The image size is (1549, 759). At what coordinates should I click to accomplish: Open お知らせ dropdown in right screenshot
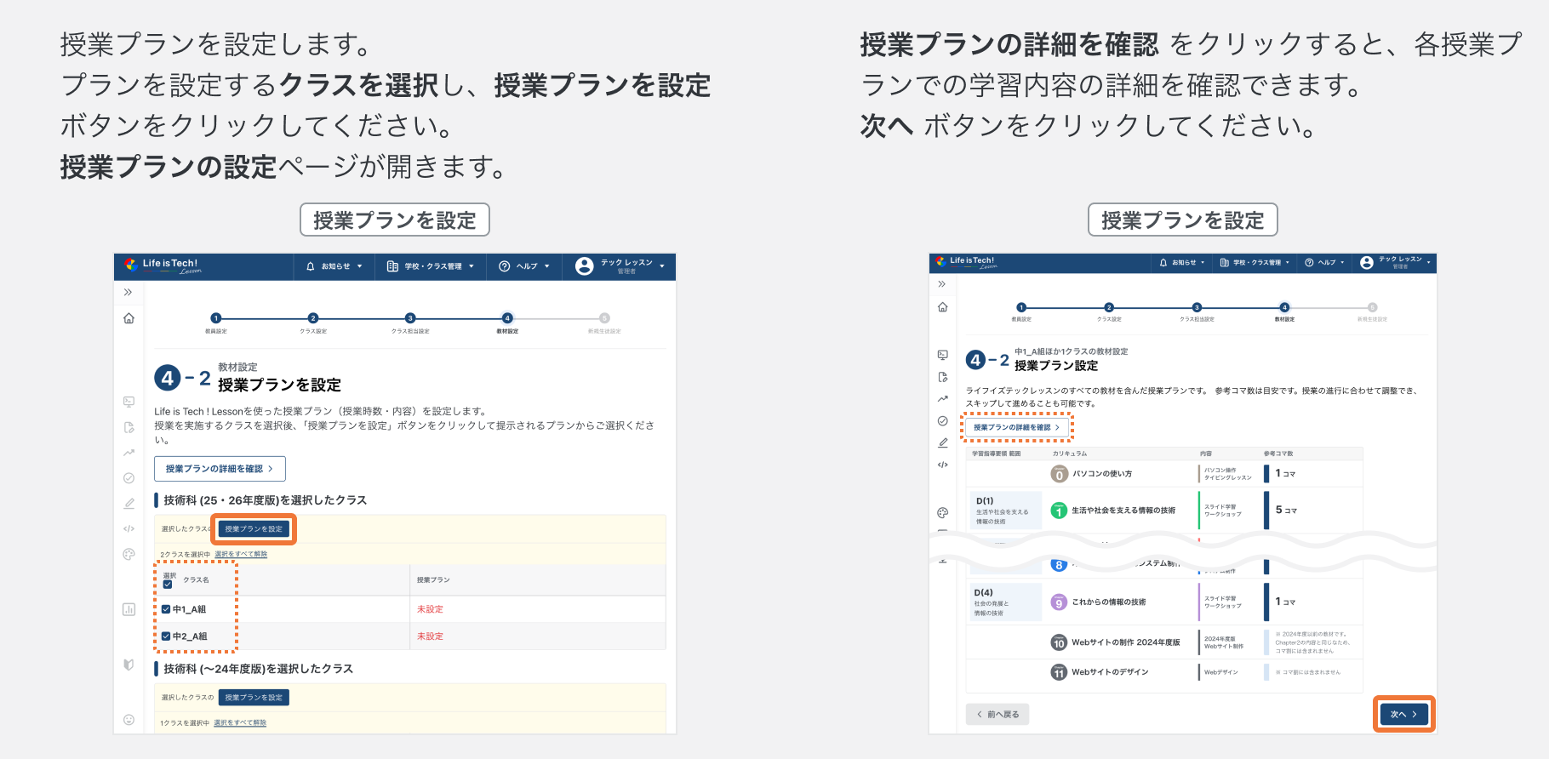(x=1182, y=263)
